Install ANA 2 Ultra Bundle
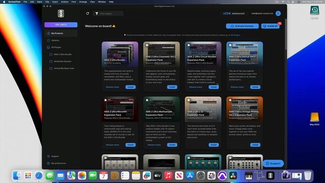Viewport: 325px width, 183px height. pyautogui.click(x=131, y=87)
